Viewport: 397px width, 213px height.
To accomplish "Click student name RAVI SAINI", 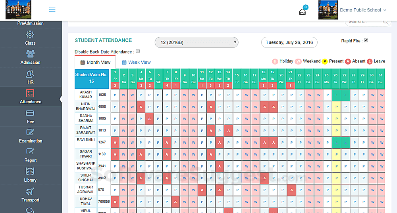I will pos(86,140).
